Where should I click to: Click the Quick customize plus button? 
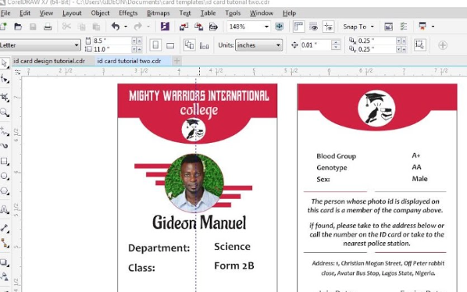point(443,45)
